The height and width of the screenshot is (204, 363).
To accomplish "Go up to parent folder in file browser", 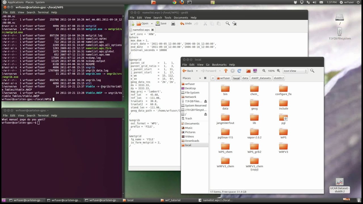I will 226,71.
